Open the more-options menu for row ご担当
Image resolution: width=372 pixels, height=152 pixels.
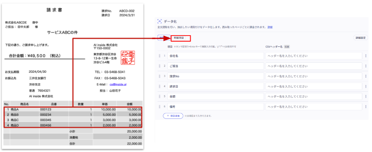coord(366,66)
